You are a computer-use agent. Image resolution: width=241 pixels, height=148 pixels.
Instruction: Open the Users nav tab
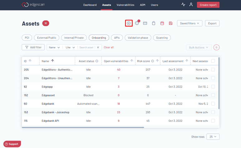(154, 5)
